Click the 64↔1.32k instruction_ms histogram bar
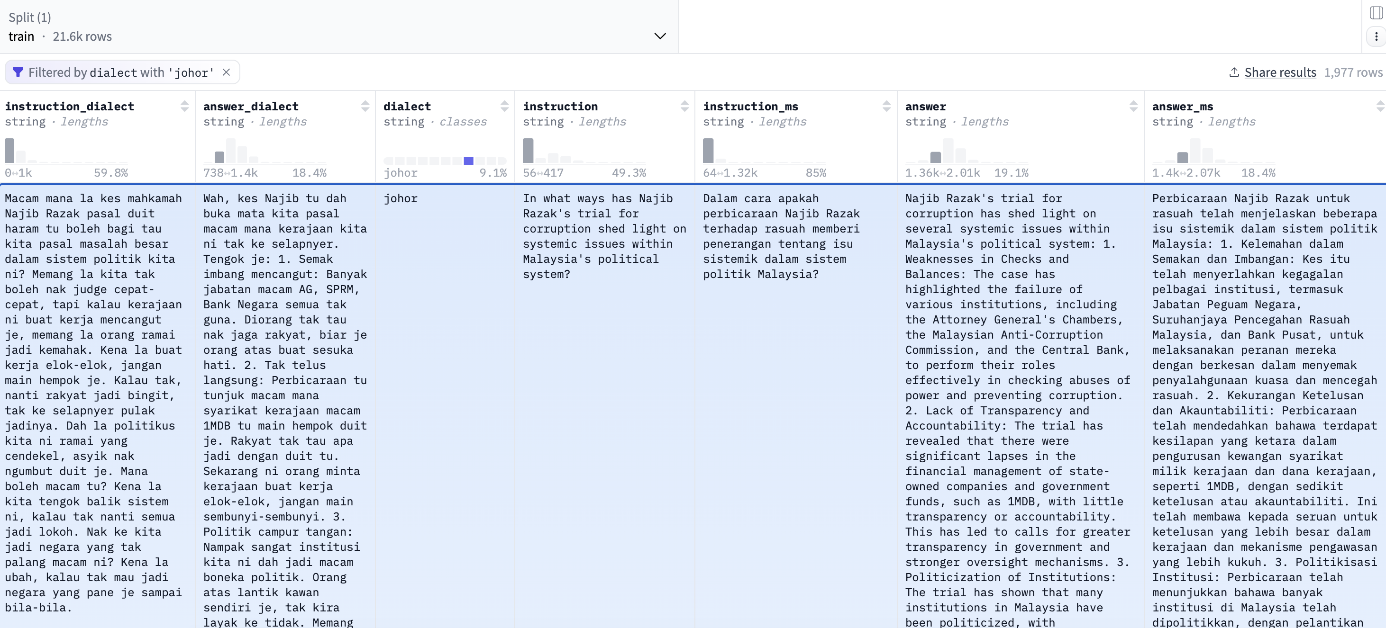Viewport: 1386px width, 628px height. (x=709, y=151)
